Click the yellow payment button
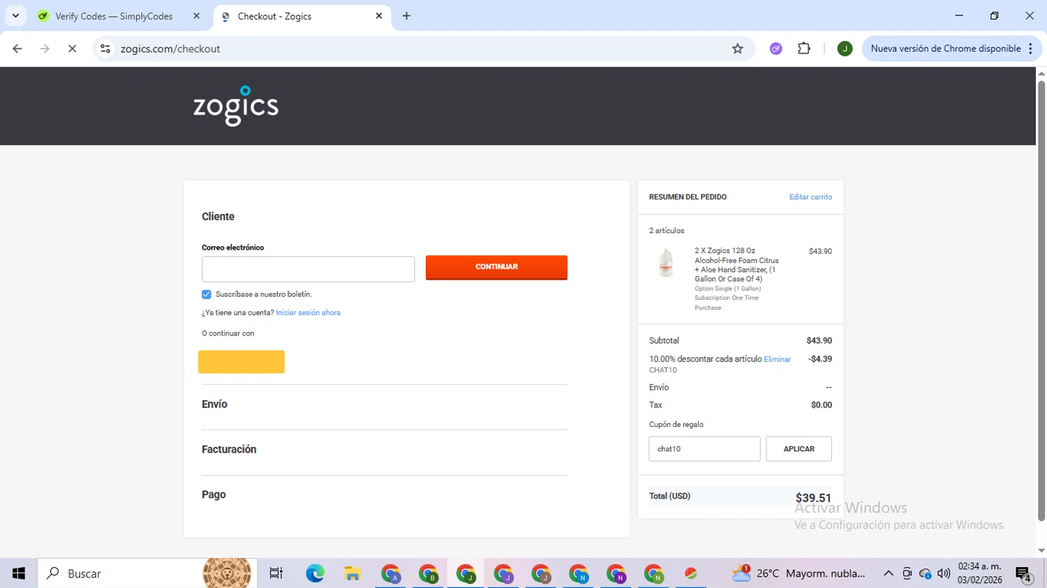 (x=242, y=362)
